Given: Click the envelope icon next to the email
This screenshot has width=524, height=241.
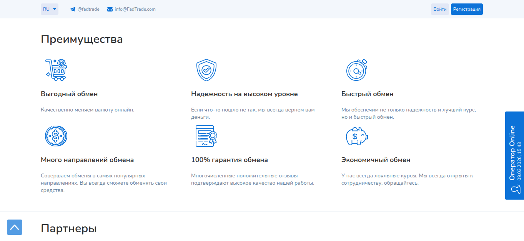Looking at the screenshot, I should [109, 9].
